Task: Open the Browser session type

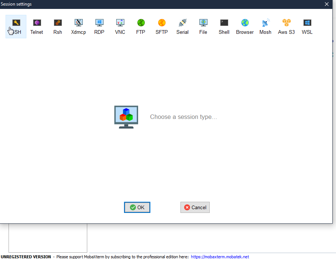Action: 244,26
